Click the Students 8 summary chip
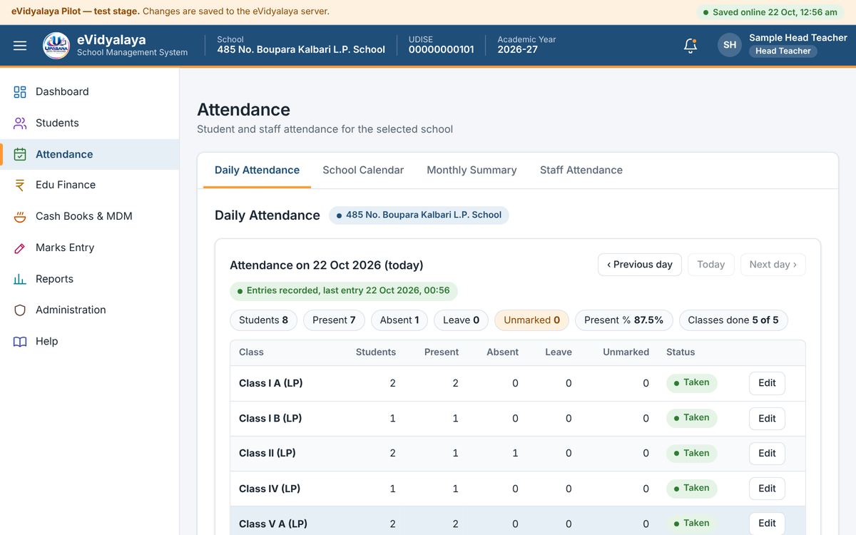The width and height of the screenshot is (856, 535). pyautogui.click(x=263, y=320)
